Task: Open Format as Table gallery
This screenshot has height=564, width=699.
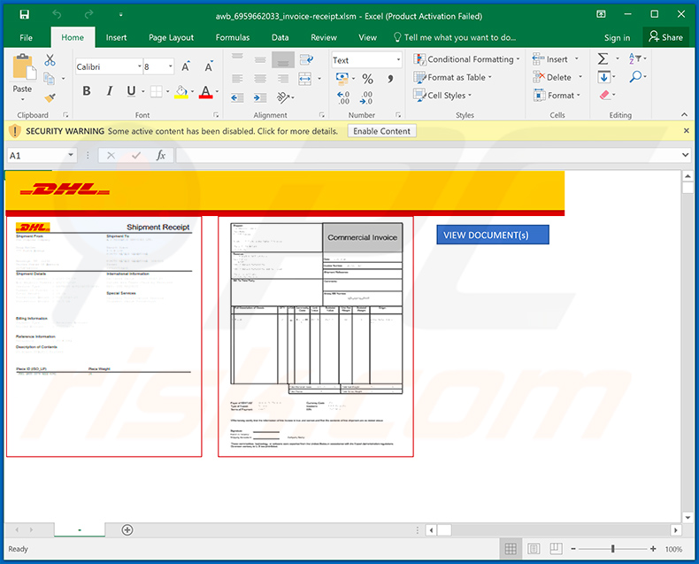Action: pos(452,77)
